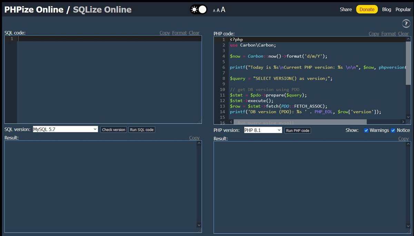
Task: Click the "SQL version:" label
Action: tap(17, 129)
